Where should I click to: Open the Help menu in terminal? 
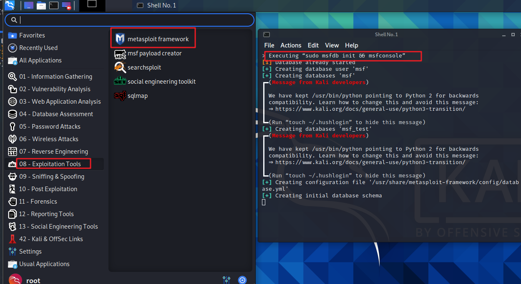(352, 45)
